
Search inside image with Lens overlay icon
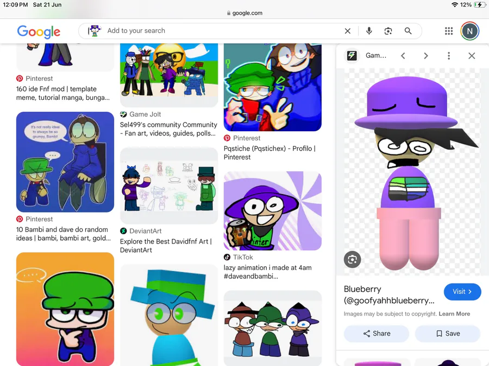353,259
